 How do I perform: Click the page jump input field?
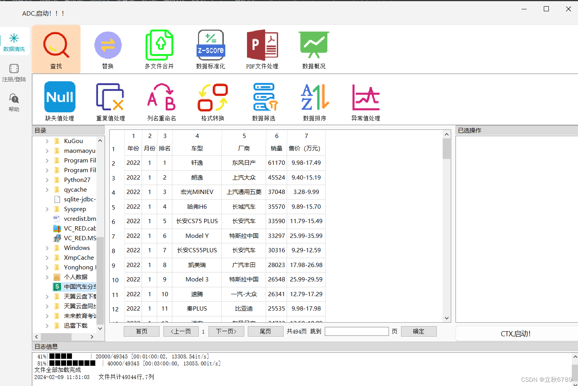point(356,331)
